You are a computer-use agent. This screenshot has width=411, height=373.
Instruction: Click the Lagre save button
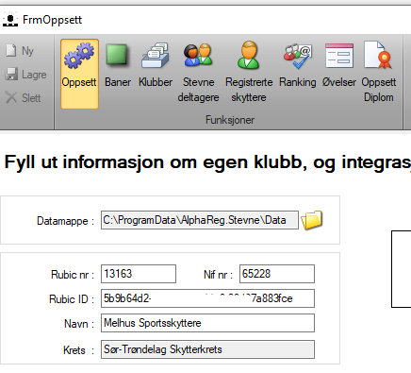25,75
